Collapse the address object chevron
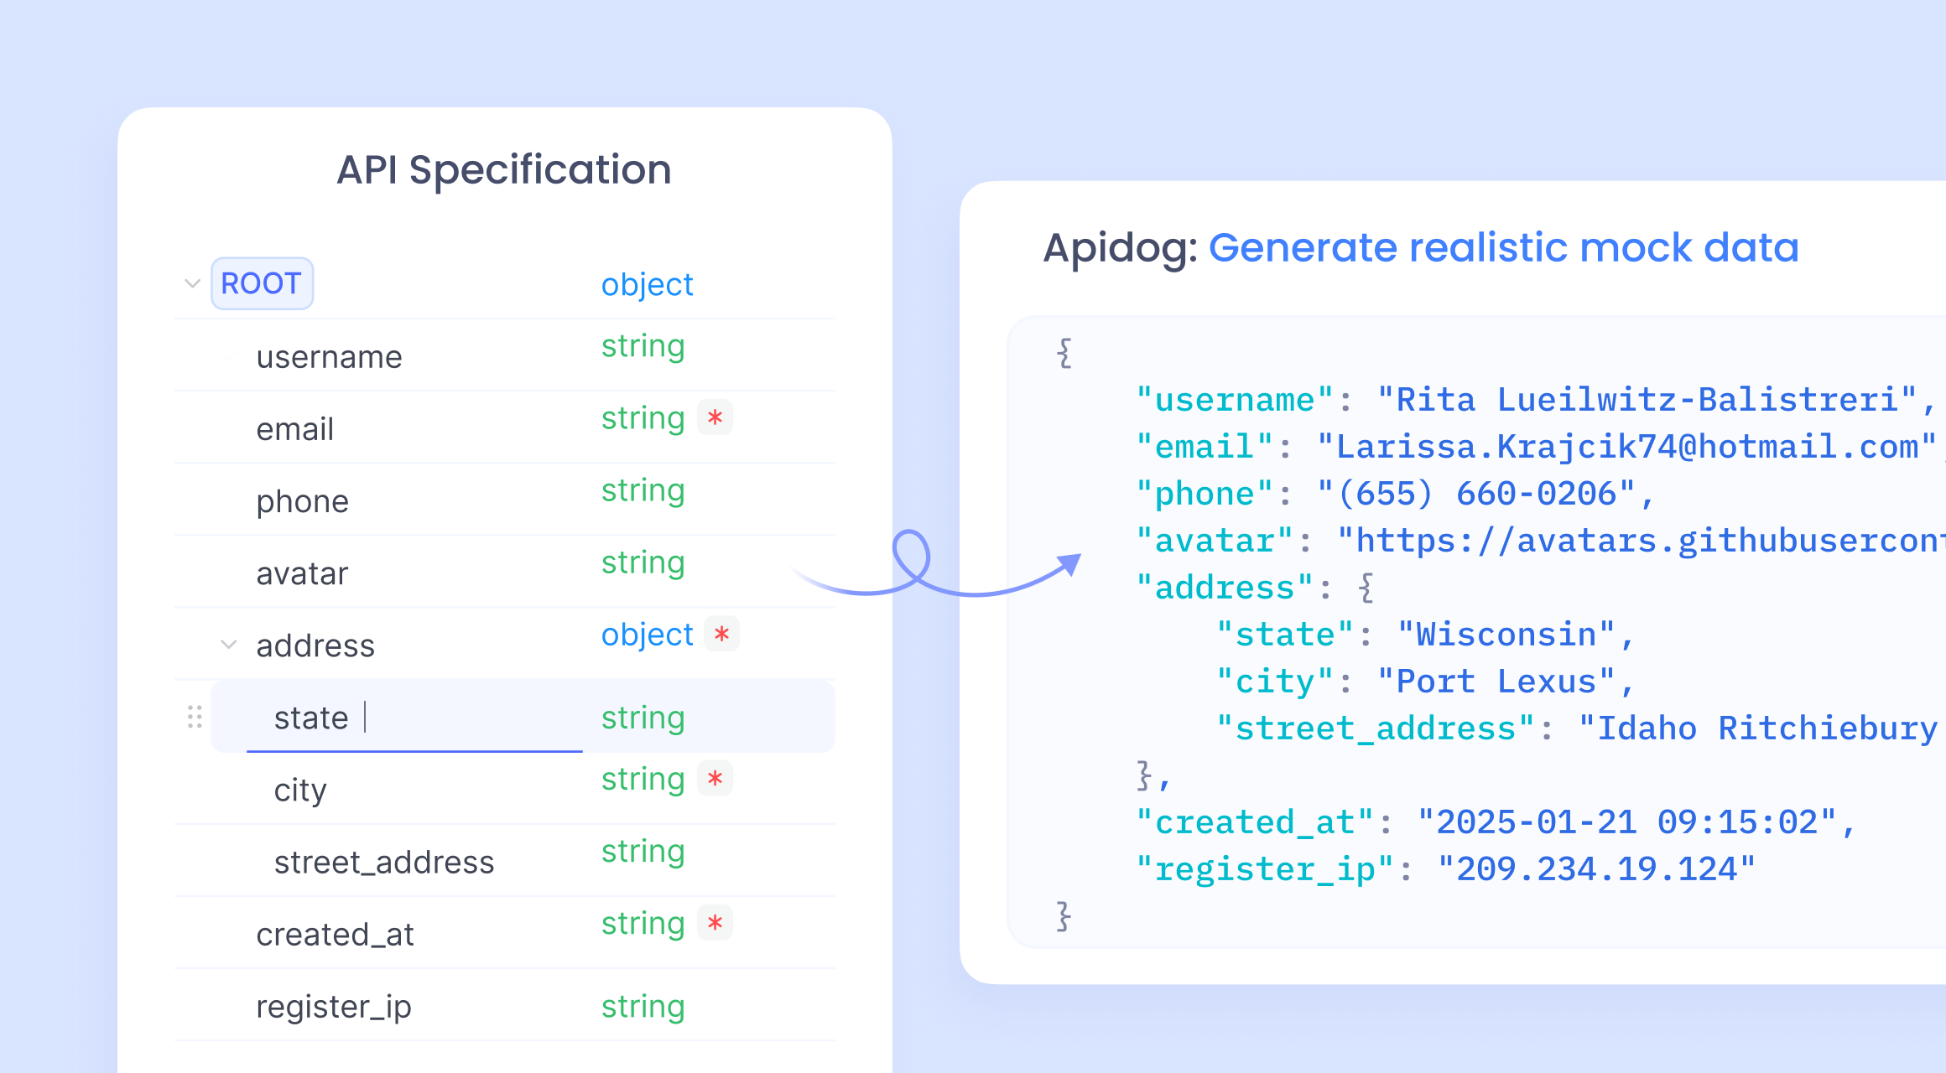 point(228,645)
